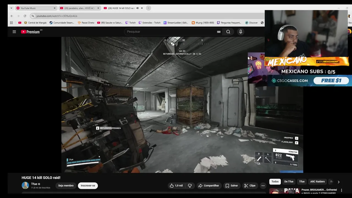Dislike the video with thumbs down
Screen dimensions: 352x198
tap(190, 186)
